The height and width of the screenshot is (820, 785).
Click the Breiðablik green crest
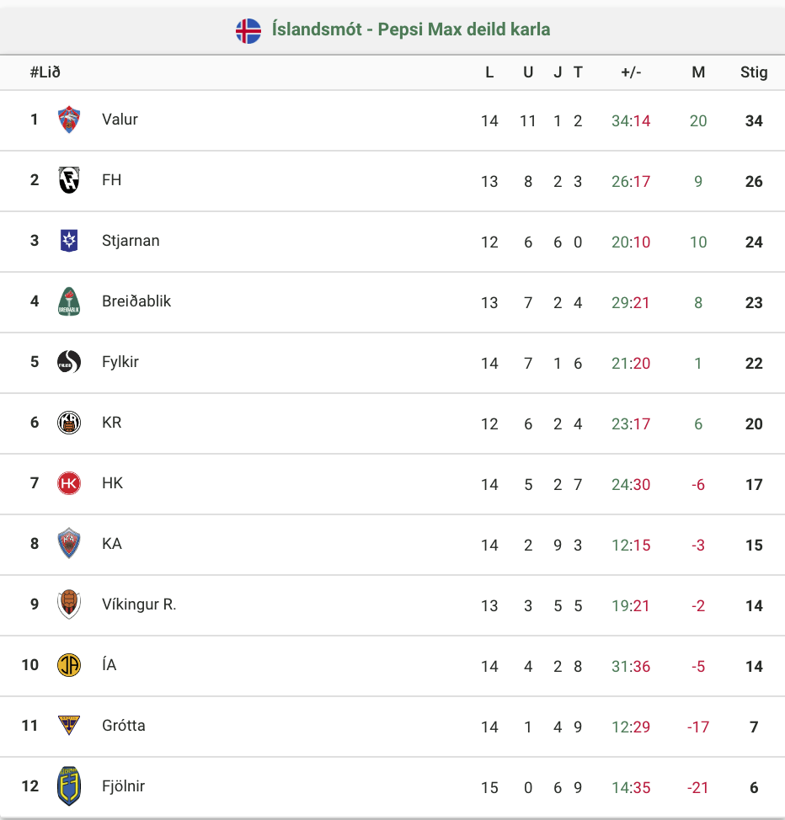tap(68, 301)
